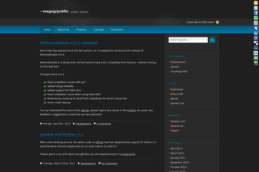Visit the fancy.code link

click(177, 94)
